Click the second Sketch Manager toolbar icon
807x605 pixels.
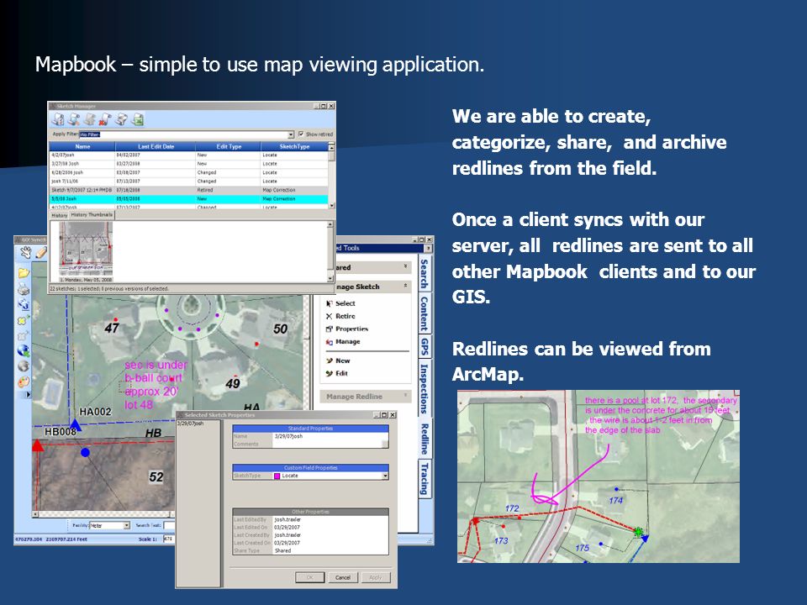click(74, 119)
